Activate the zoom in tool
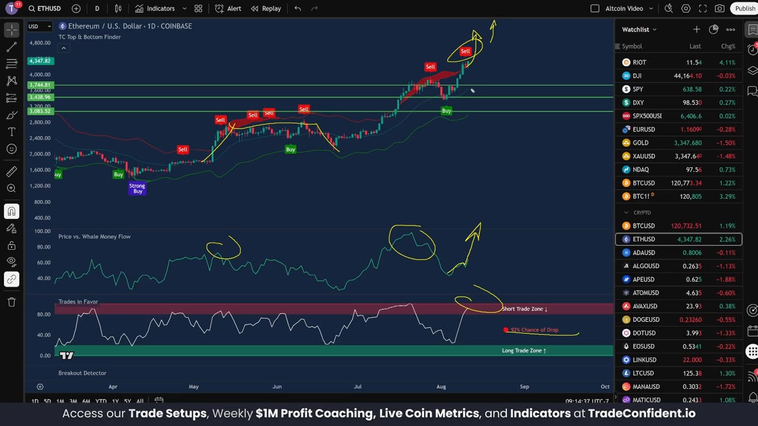The height and width of the screenshot is (426, 758). pos(11,189)
